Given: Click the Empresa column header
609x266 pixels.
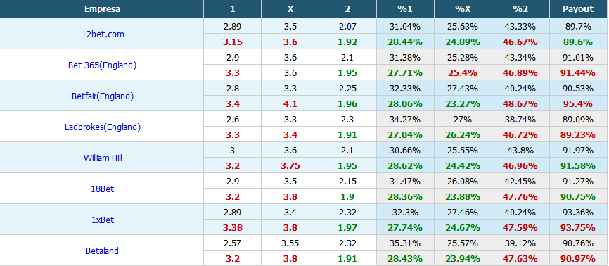Looking at the screenshot, I should point(102,9).
